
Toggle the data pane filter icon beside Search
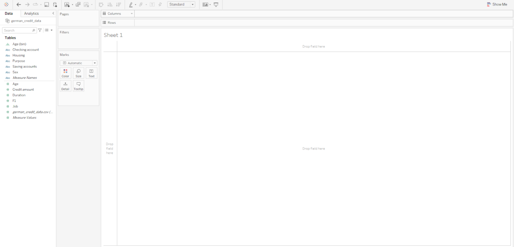coord(39,30)
